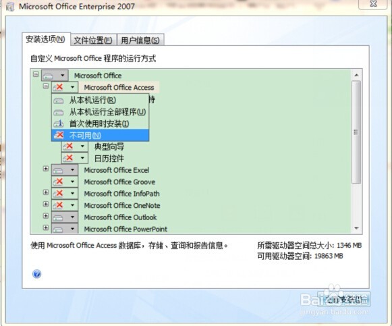392x326 pixels.
Task: Choose 从本机运行(R) in the install menu
Action: click(100, 101)
